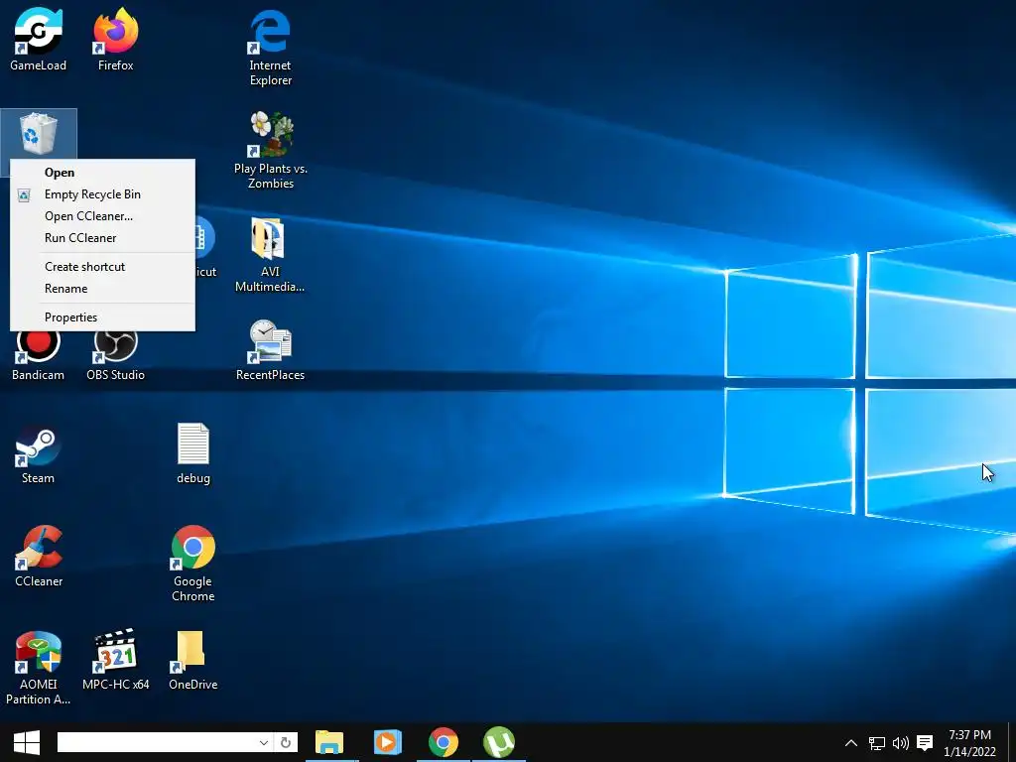The image size is (1016, 762).
Task: Choose Run CCleaner in context menu
Action: click(x=102, y=238)
